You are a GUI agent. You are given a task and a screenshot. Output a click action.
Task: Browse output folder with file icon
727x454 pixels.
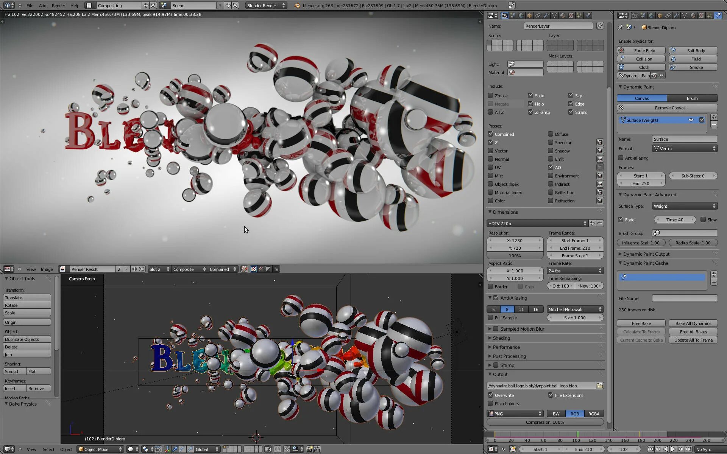click(600, 386)
